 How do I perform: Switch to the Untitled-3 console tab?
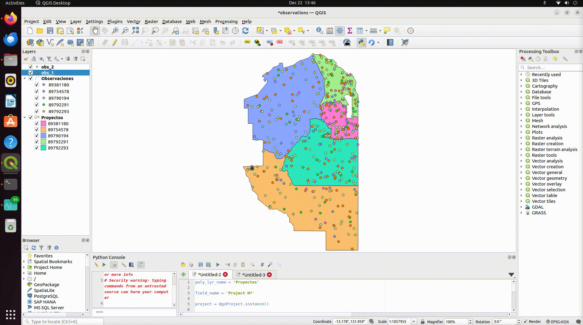(254, 274)
